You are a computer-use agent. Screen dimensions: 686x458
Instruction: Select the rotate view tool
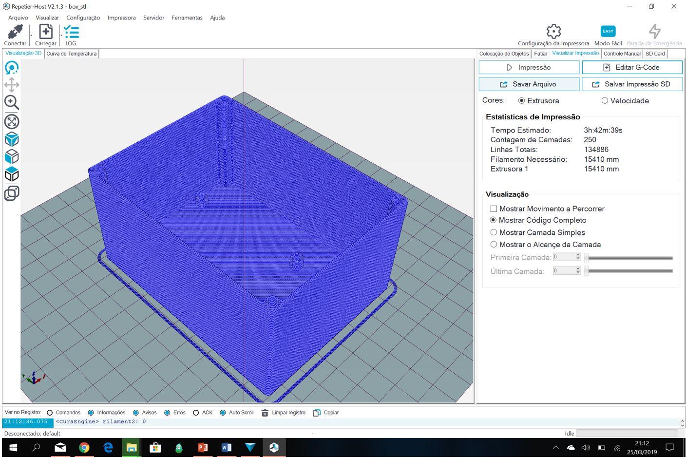[x=12, y=68]
